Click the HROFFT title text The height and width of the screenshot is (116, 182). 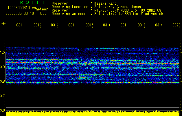pyautogui.click(x=30, y=2)
